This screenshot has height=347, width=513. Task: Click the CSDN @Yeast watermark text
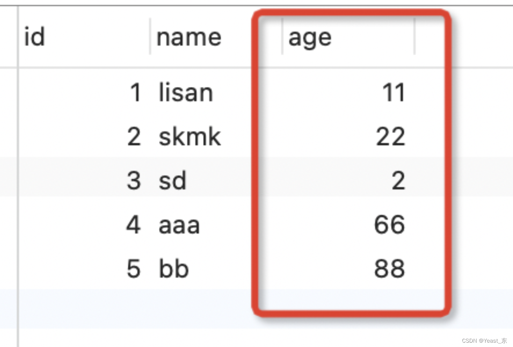pyautogui.click(x=484, y=341)
